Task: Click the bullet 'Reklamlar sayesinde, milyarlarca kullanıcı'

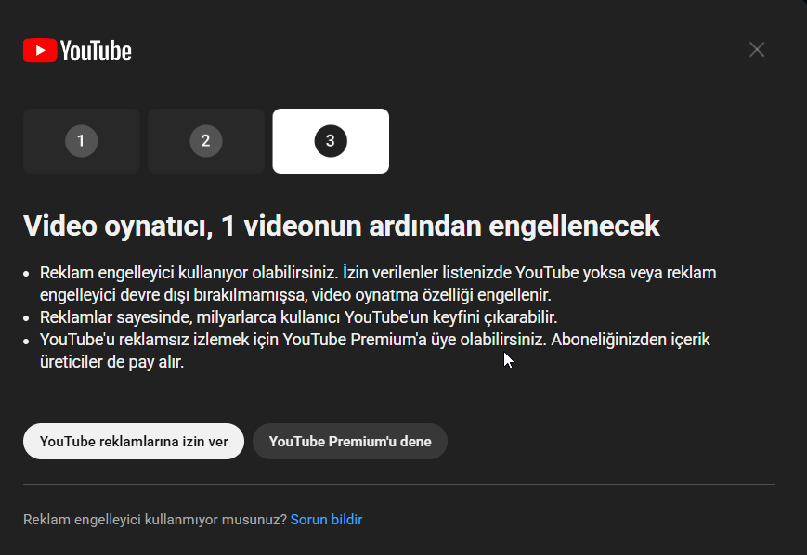Action: pyautogui.click(x=298, y=316)
